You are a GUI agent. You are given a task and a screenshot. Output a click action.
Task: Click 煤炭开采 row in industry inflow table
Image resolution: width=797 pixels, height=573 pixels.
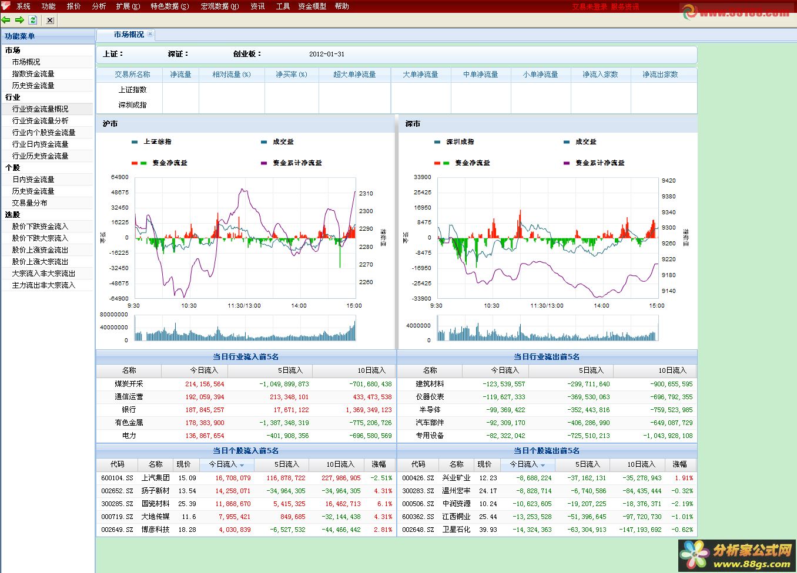[x=246, y=384]
